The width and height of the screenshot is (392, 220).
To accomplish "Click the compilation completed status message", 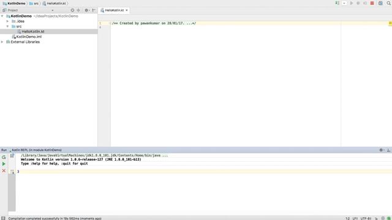I will tap(55, 218).
